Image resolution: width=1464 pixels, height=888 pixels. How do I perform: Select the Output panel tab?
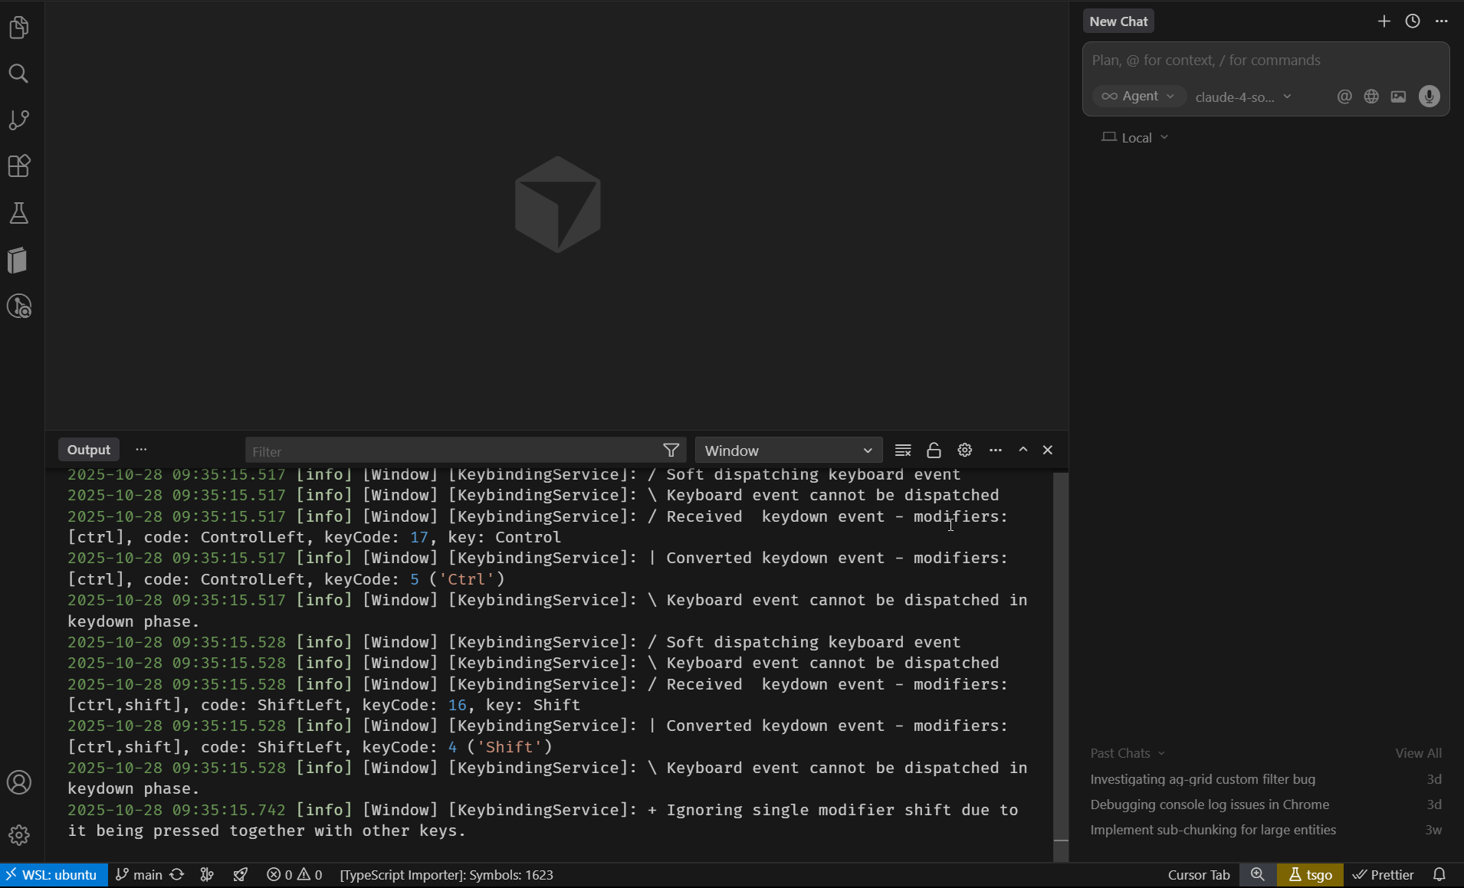[x=89, y=450]
